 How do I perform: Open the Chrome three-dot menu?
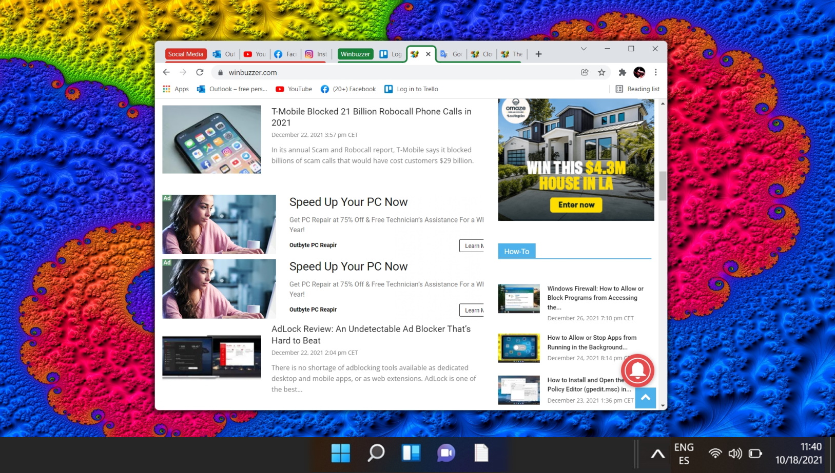click(x=656, y=72)
